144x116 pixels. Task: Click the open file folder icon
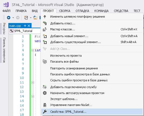[35, 18]
